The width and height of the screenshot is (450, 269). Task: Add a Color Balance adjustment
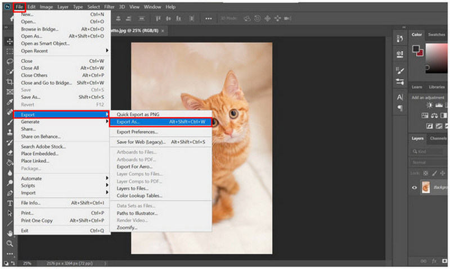coord(434,116)
